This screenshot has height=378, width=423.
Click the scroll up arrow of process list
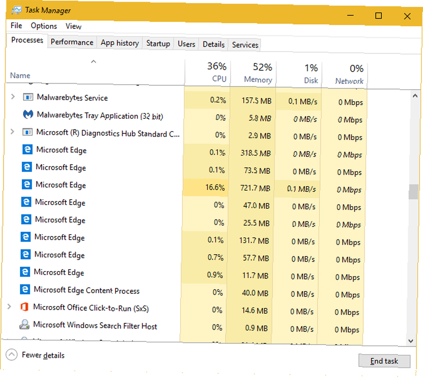[415, 96]
